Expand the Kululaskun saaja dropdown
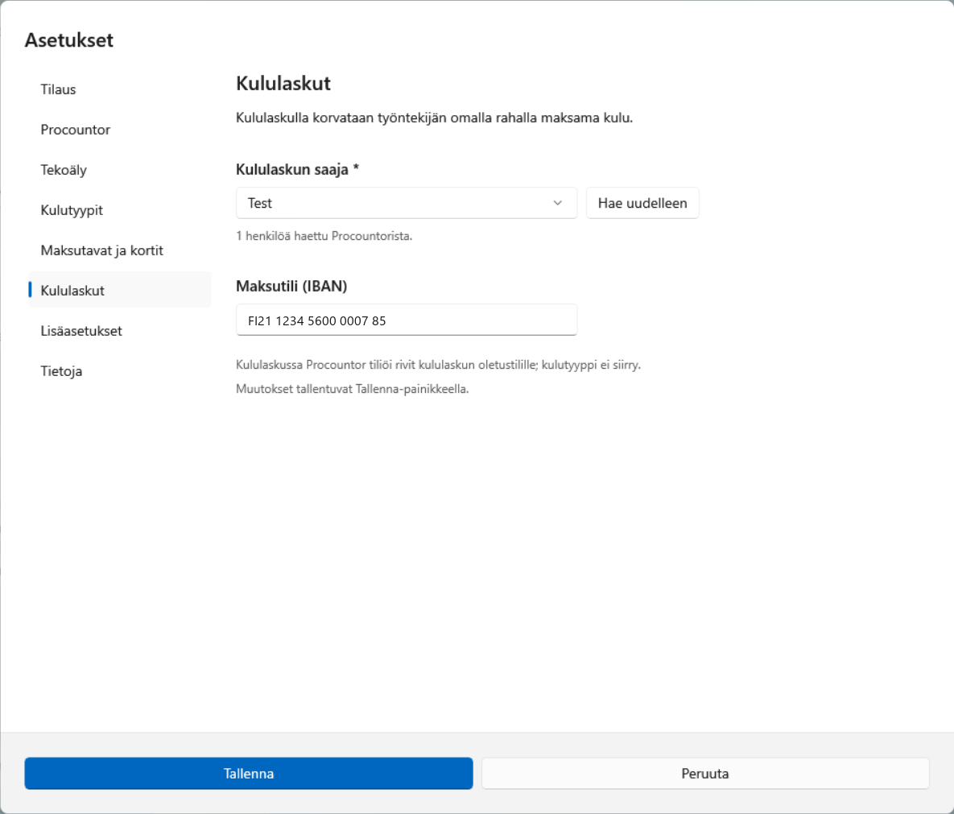 pos(407,203)
